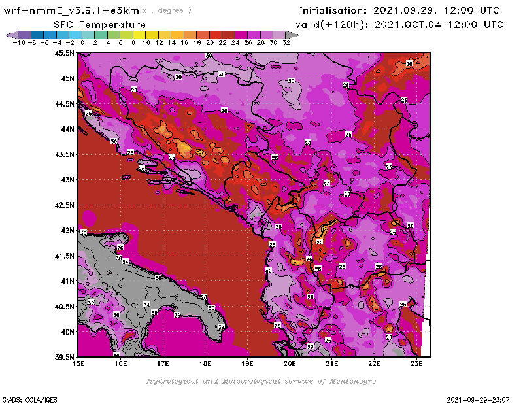The width and height of the screenshot is (523, 404).
Task: Click the yellow-green legend swatch between 6 and 8
Action: coord(126,35)
